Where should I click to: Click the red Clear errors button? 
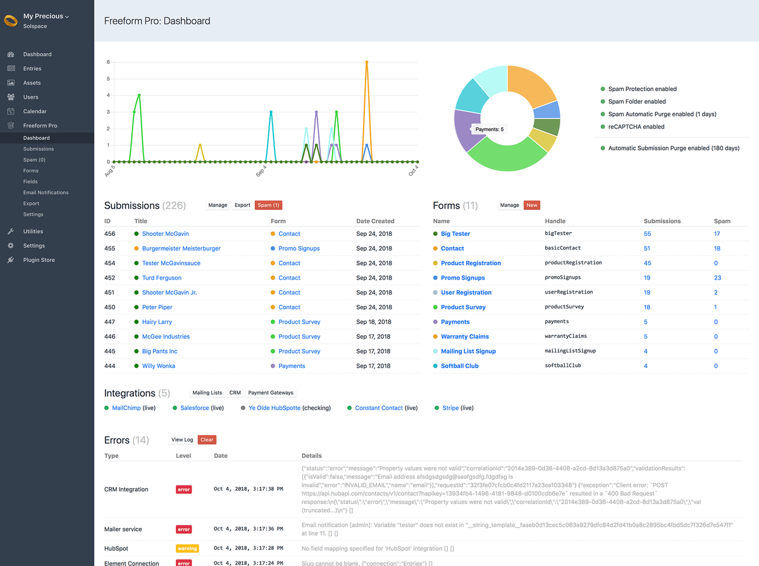click(207, 440)
